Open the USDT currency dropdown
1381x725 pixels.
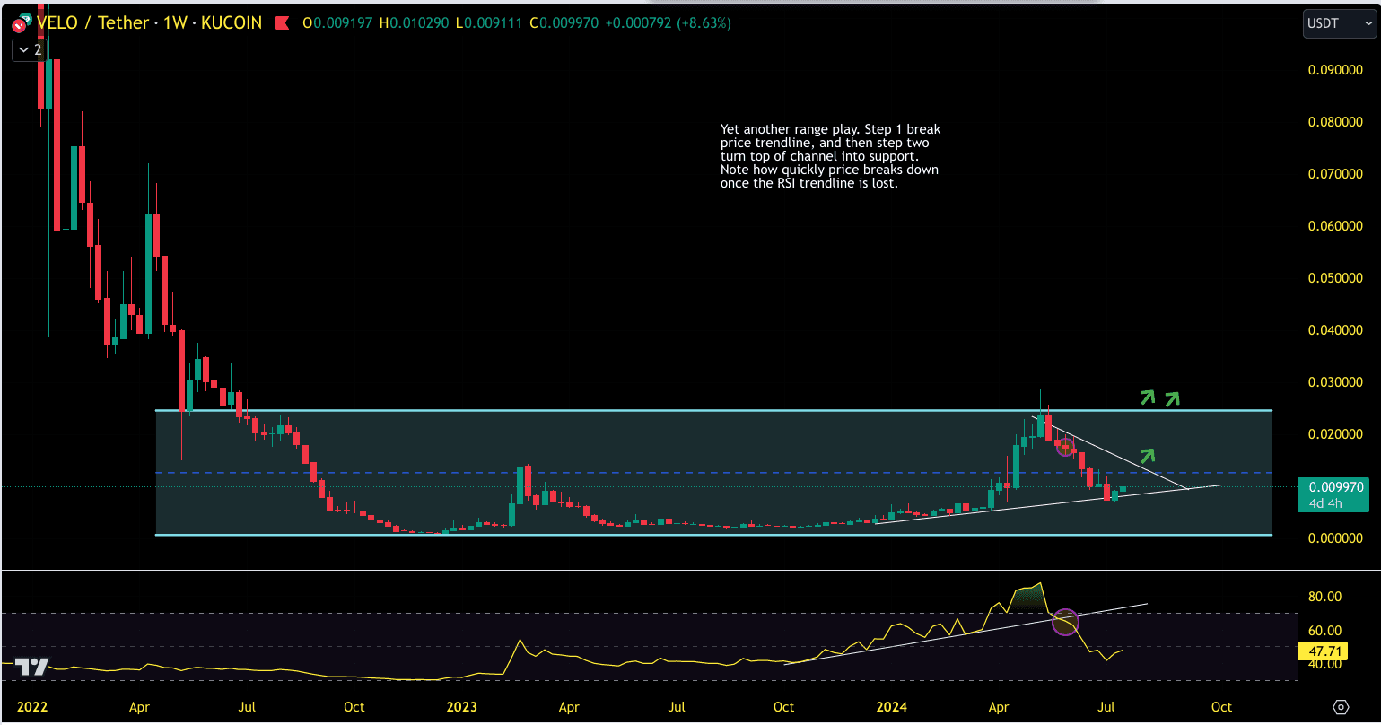point(1338,23)
